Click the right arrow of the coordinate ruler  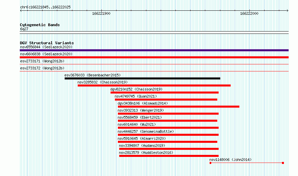coord(288,11)
